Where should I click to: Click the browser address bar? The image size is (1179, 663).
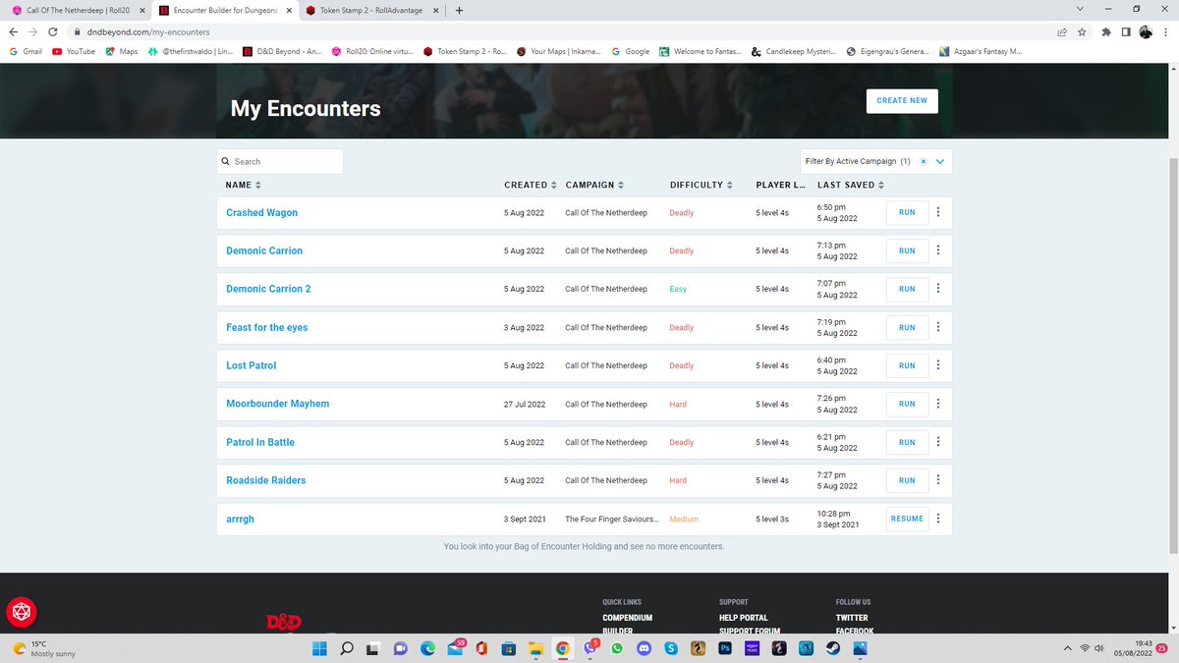click(560, 31)
